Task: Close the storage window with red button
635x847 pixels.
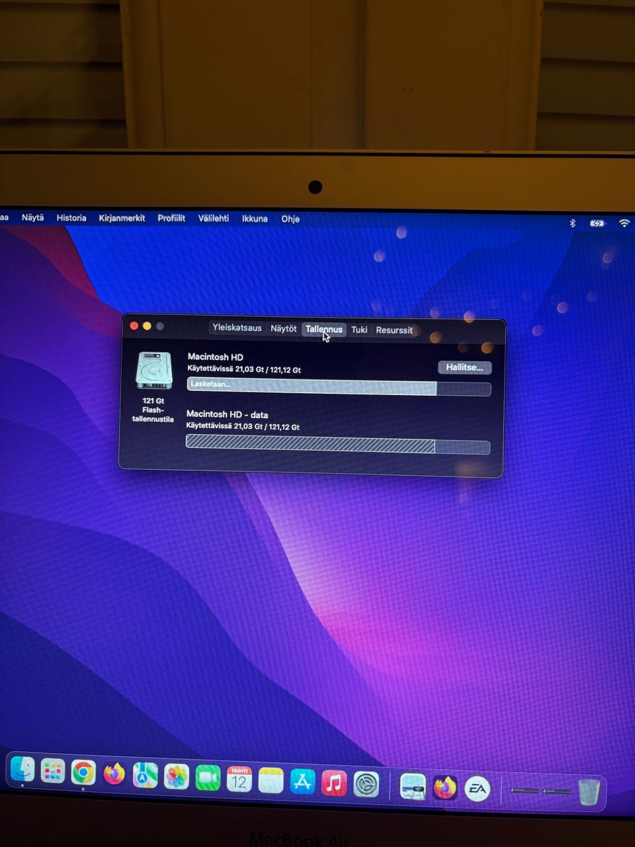Action: click(x=134, y=326)
